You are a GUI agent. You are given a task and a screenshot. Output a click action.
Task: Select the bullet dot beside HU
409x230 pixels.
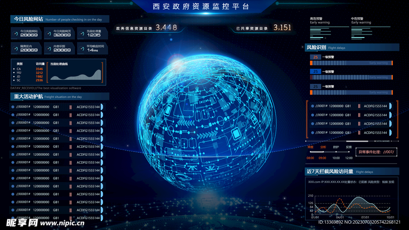click(x=14, y=73)
